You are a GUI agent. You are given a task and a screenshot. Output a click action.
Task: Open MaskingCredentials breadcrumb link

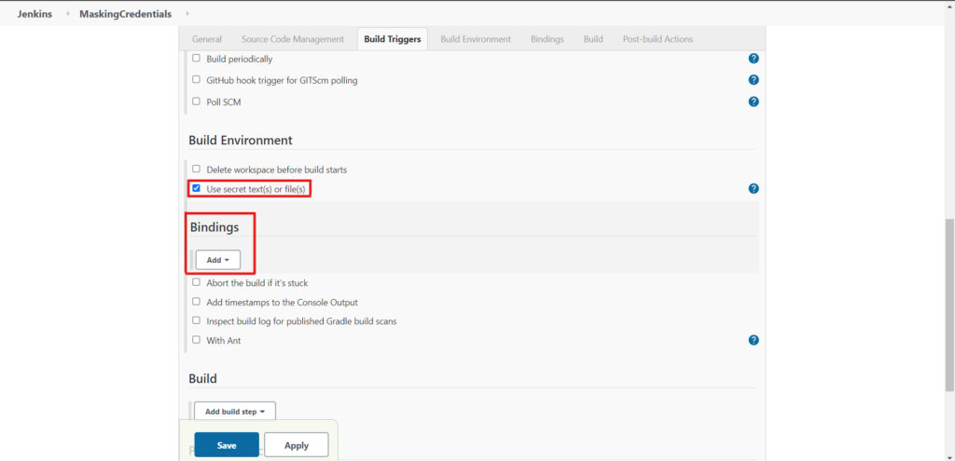[126, 13]
